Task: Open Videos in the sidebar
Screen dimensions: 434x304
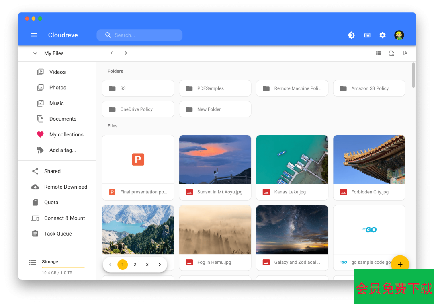Action: point(57,72)
